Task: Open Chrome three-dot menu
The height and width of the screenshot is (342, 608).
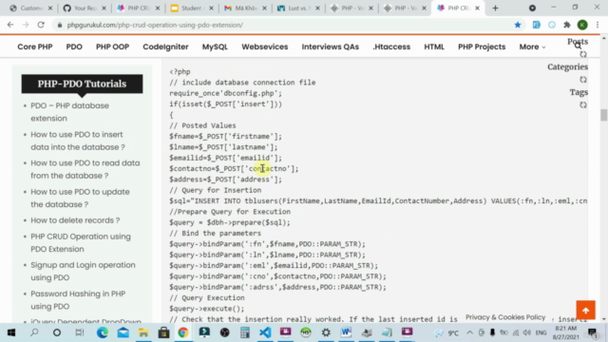Action: [598, 25]
